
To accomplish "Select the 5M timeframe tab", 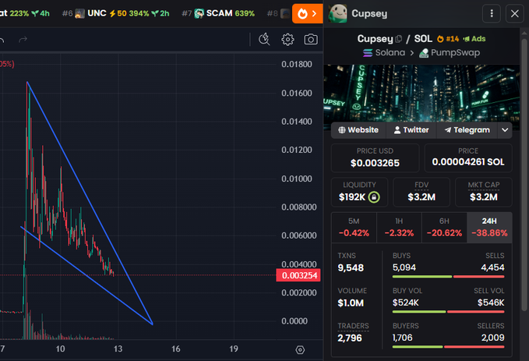I will (354, 227).
